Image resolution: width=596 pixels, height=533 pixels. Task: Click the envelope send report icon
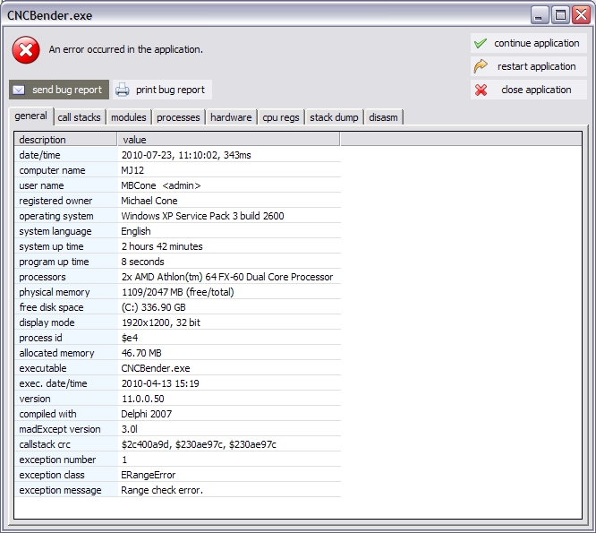[19, 90]
